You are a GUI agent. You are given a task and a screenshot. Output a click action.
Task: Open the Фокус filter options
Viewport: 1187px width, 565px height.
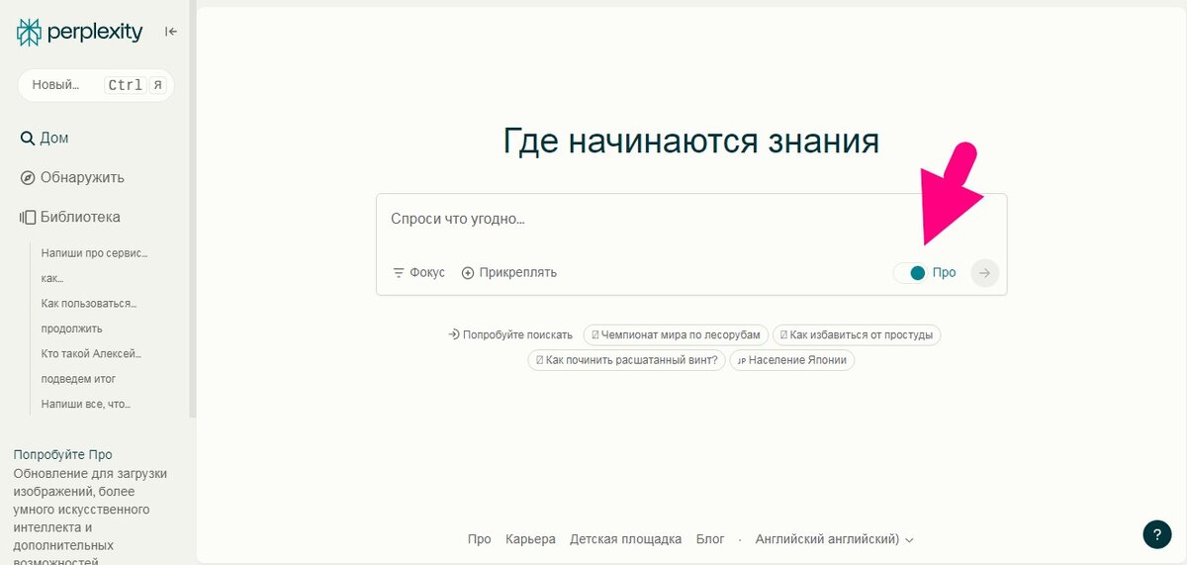[x=418, y=272]
